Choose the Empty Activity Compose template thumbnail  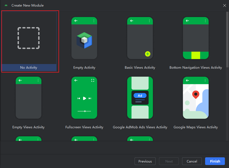[x=84, y=38]
